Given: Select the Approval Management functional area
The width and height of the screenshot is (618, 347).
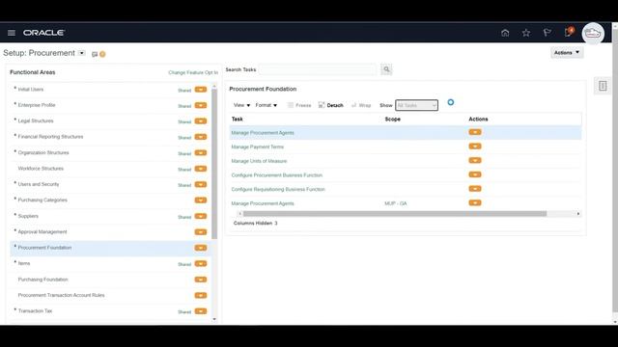Looking at the screenshot, I should point(42,232).
